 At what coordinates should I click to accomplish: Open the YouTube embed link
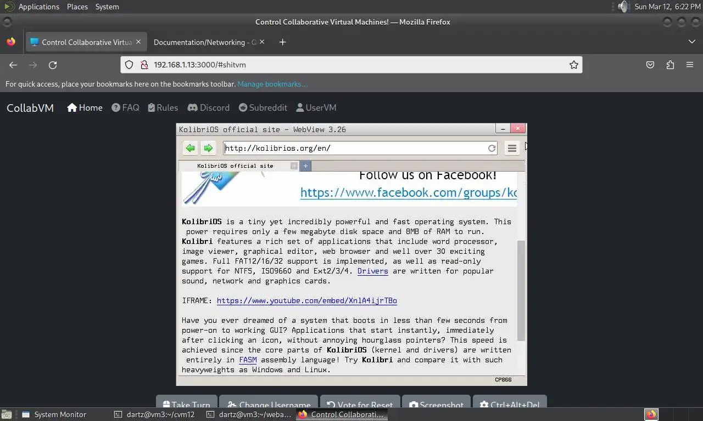tap(307, 300)
